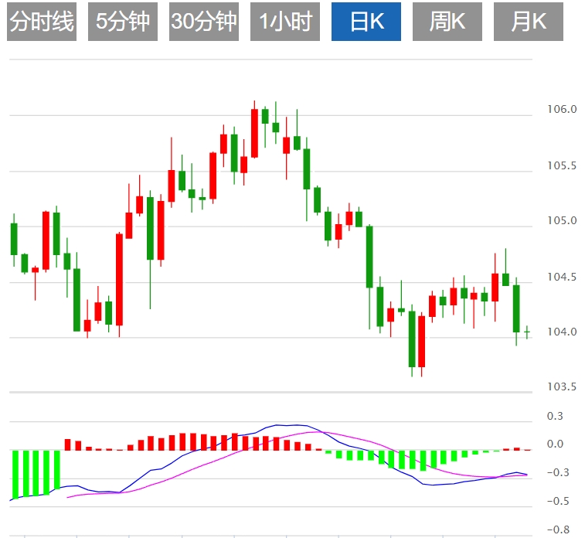Click the last small cross candle near 104.0
The width and height of the screenshot is (585, 538).
(x=527, y=332)
